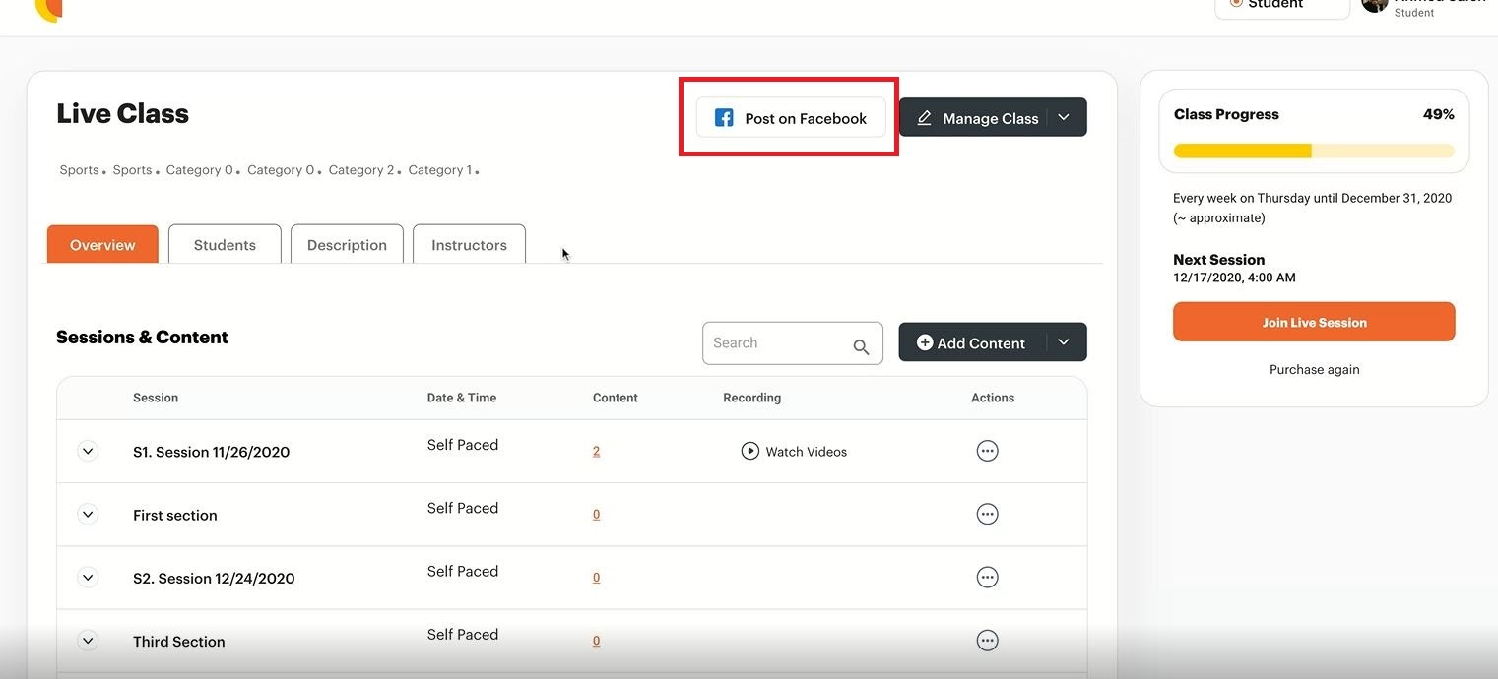Expand the S2. Session 12/24/2020 row

coord(88,577)
